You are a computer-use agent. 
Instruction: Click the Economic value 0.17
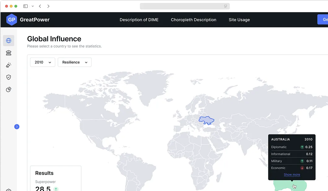(x=309, y=168)
